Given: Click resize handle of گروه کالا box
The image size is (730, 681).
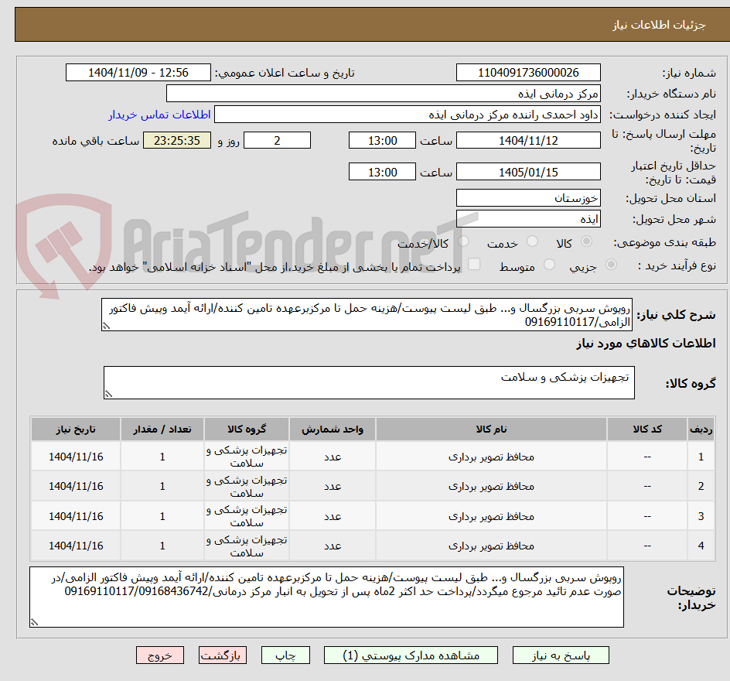Looking at the screenshot, I should 108,394.
